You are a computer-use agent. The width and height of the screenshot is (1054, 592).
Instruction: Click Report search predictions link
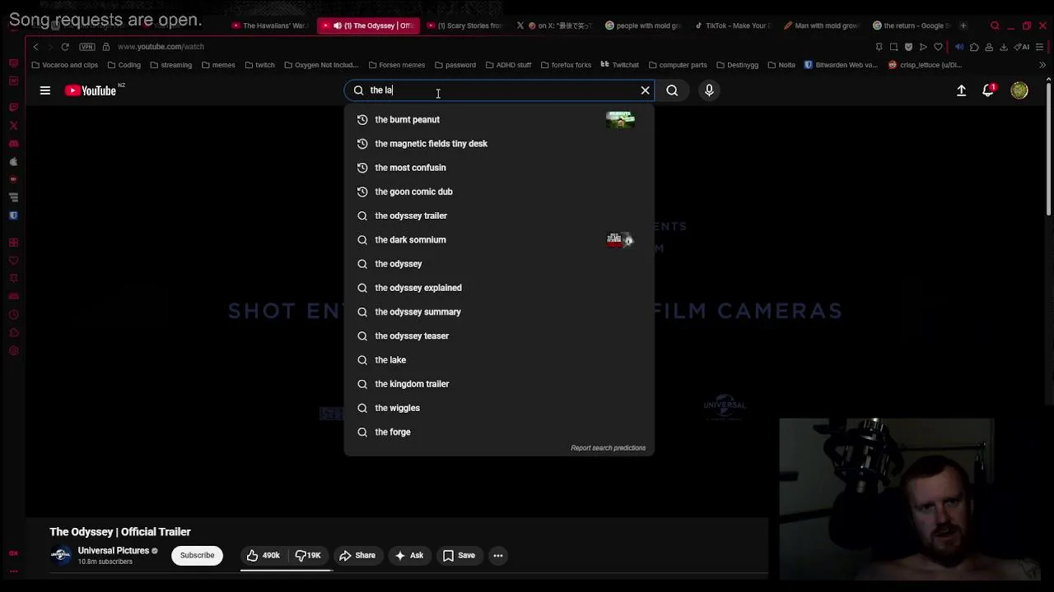(608, 448)
